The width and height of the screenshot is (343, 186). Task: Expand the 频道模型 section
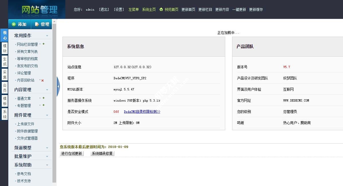[48, 148]
